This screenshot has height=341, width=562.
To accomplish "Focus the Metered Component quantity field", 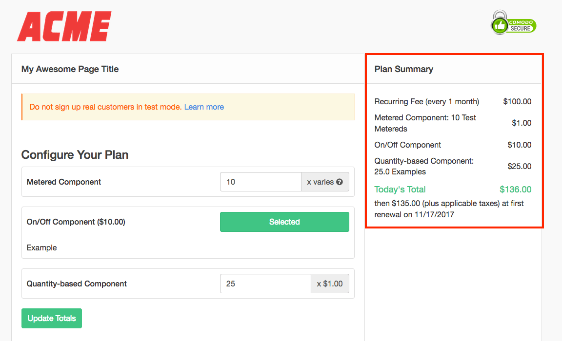I will coord(261,182).
